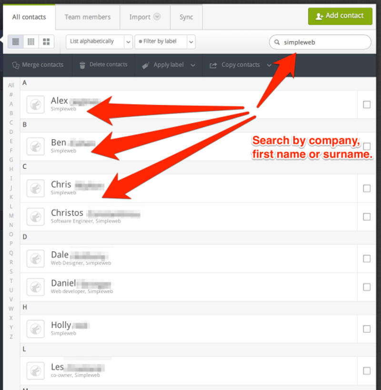
Task: Click the Delete contacts trash icon
Action: point(83,65)
